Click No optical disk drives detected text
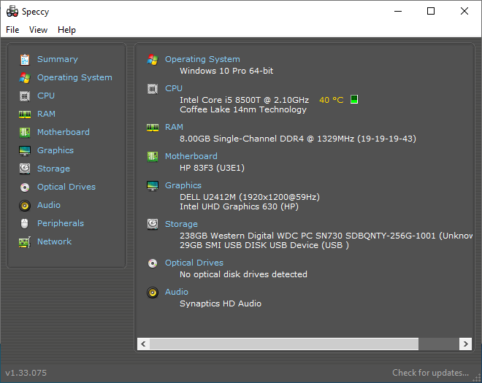The image size is (482, 383). pyautogui.click(x=243, y=274)
